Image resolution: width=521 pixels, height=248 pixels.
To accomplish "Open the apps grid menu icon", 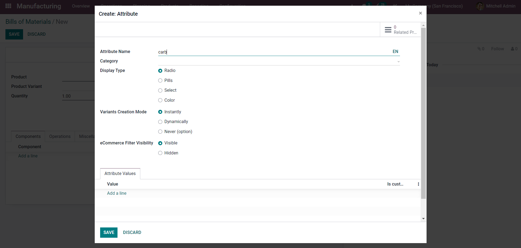I will point(8,6).
